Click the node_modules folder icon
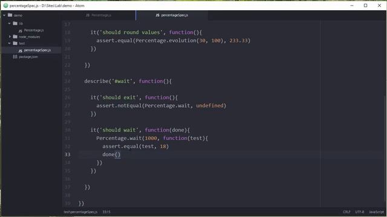Screen dimensions: 387x217 pos(15,37)
